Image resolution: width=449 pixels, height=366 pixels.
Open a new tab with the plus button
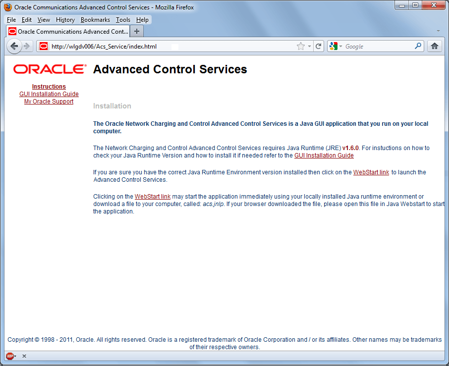click(137, 31)
